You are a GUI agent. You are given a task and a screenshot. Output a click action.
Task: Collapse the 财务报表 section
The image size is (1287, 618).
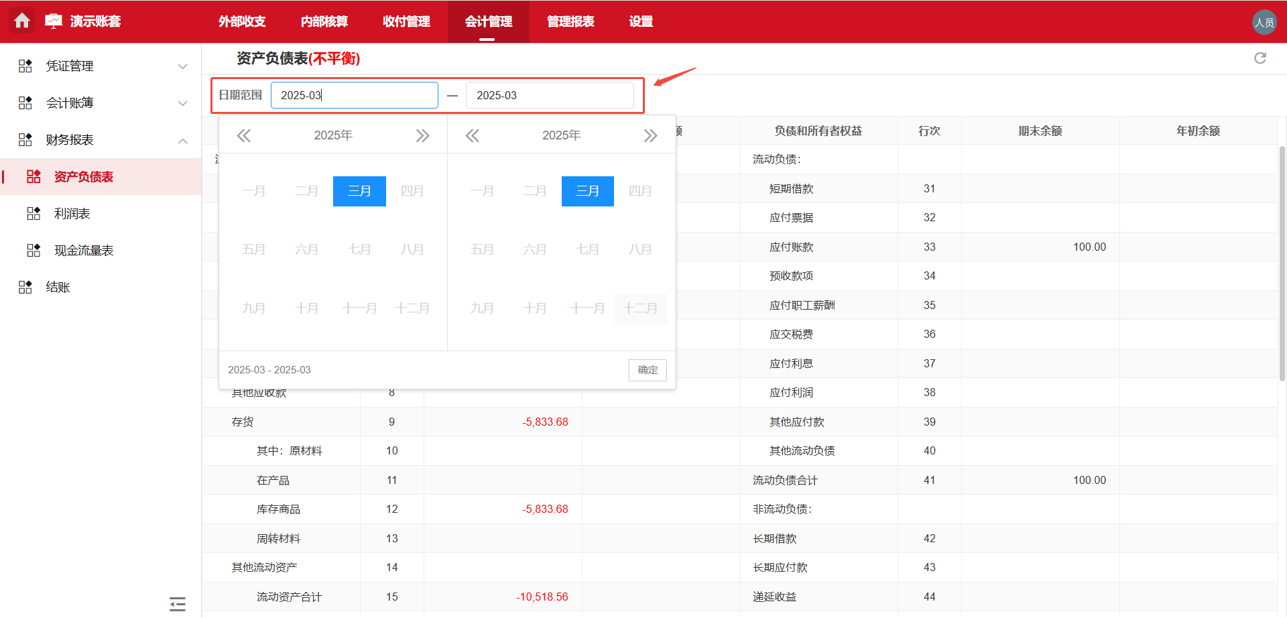click(182, 140)
